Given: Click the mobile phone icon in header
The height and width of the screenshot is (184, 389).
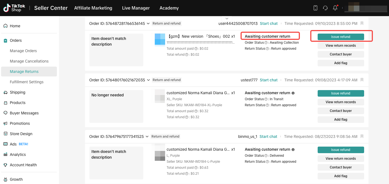Looking at the screenshot, I should [x=315, y=8].
